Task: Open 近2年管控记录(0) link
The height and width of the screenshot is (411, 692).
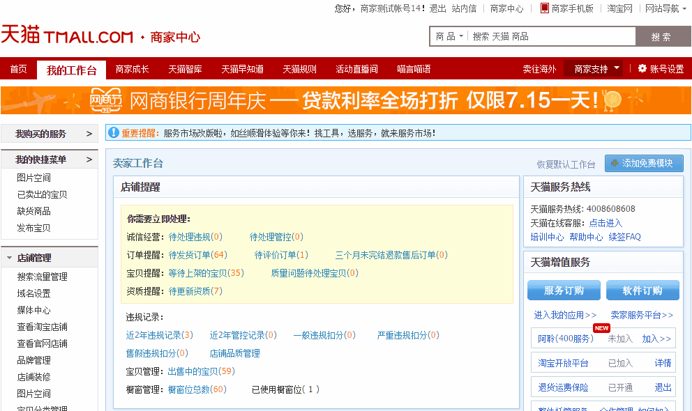Action: [243, 335]
